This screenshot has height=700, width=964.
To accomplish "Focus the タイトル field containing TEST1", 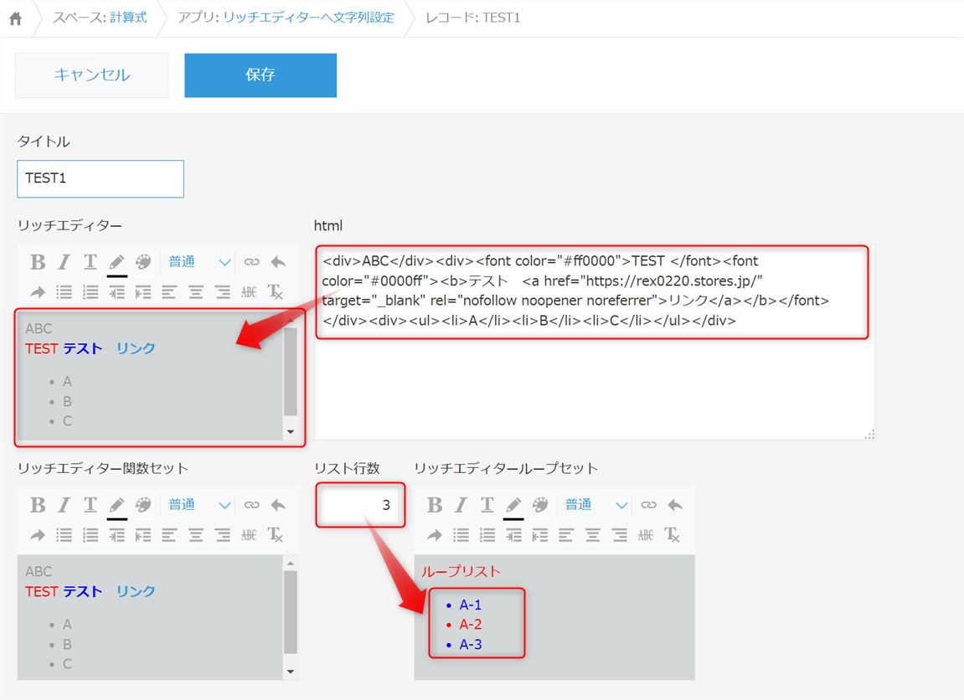I will click(x=101, y=179).
